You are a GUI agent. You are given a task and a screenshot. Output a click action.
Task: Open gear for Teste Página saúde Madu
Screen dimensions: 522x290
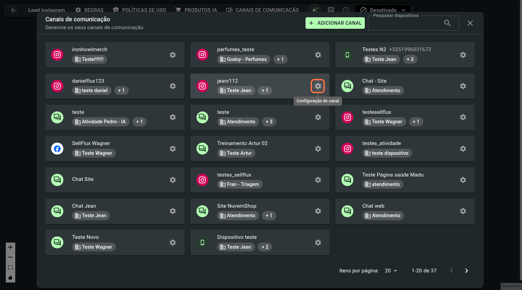click(x=463, y=180)
